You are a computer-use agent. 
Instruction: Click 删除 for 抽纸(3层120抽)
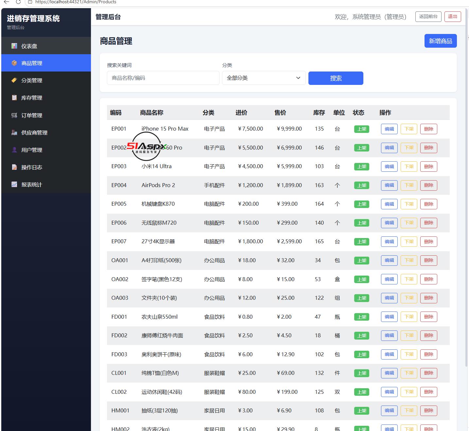coord(428,410)
